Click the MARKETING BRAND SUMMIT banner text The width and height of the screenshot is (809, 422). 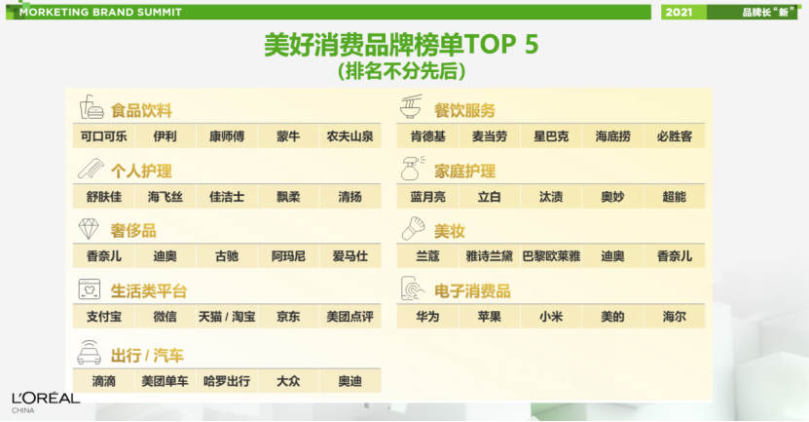tap(100, 12)
